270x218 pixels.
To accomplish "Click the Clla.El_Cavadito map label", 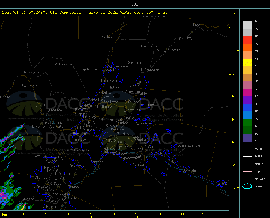I will click(166, 50).
